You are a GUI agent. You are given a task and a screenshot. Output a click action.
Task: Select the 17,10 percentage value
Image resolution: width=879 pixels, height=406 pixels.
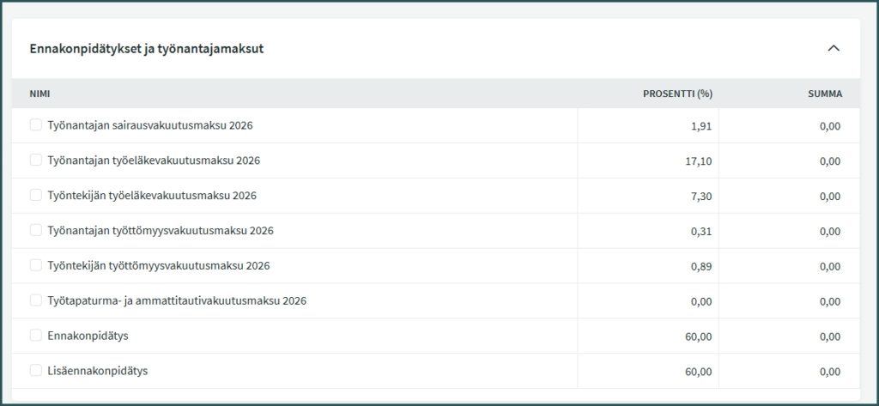(698, 161)
